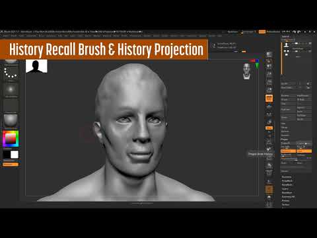Expand the FiberMesh subpalette
The image size is (317, 238).
pyautogui.click(x=287, y=193)
